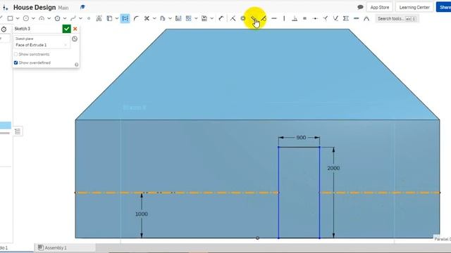Viewport: 451px width, 253px height.
Task: Expand the Offset tool dropdown arrow
Action: 170,18
